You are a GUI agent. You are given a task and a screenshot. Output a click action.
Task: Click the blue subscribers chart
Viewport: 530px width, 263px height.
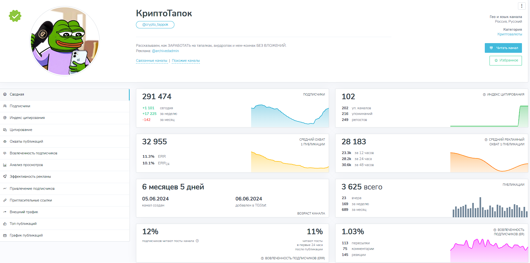click(x=290, y=116)
